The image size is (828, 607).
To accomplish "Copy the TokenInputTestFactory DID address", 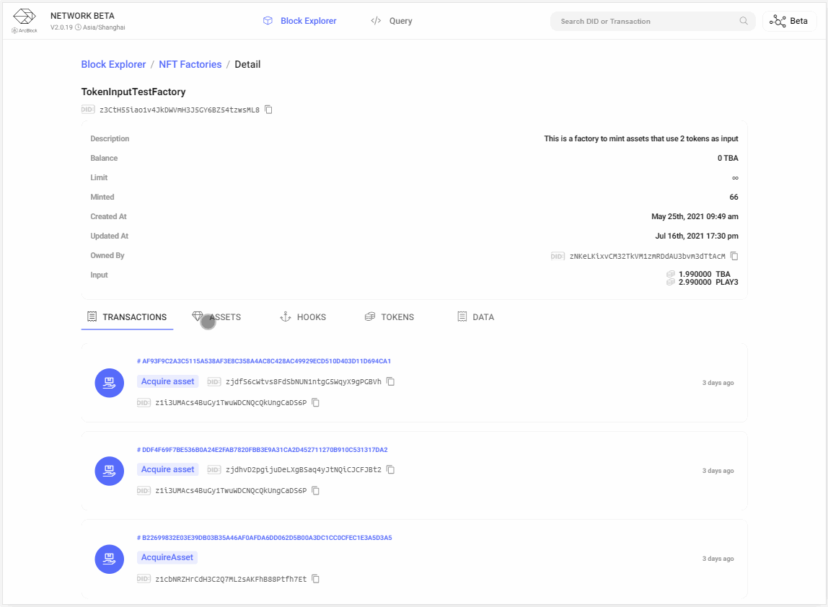I will click(x=268, y=110).
